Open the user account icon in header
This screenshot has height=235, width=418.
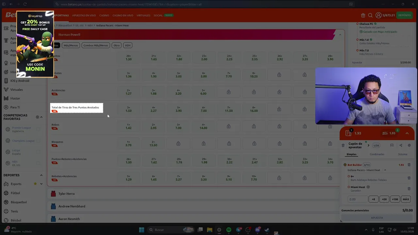(x=378, y=15)
